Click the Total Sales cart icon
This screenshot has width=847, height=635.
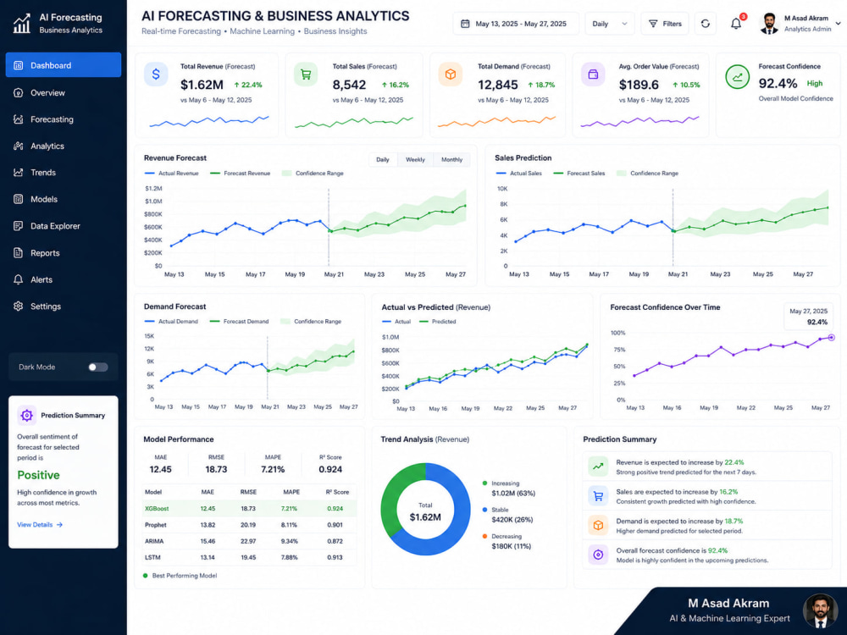point(306,74)
